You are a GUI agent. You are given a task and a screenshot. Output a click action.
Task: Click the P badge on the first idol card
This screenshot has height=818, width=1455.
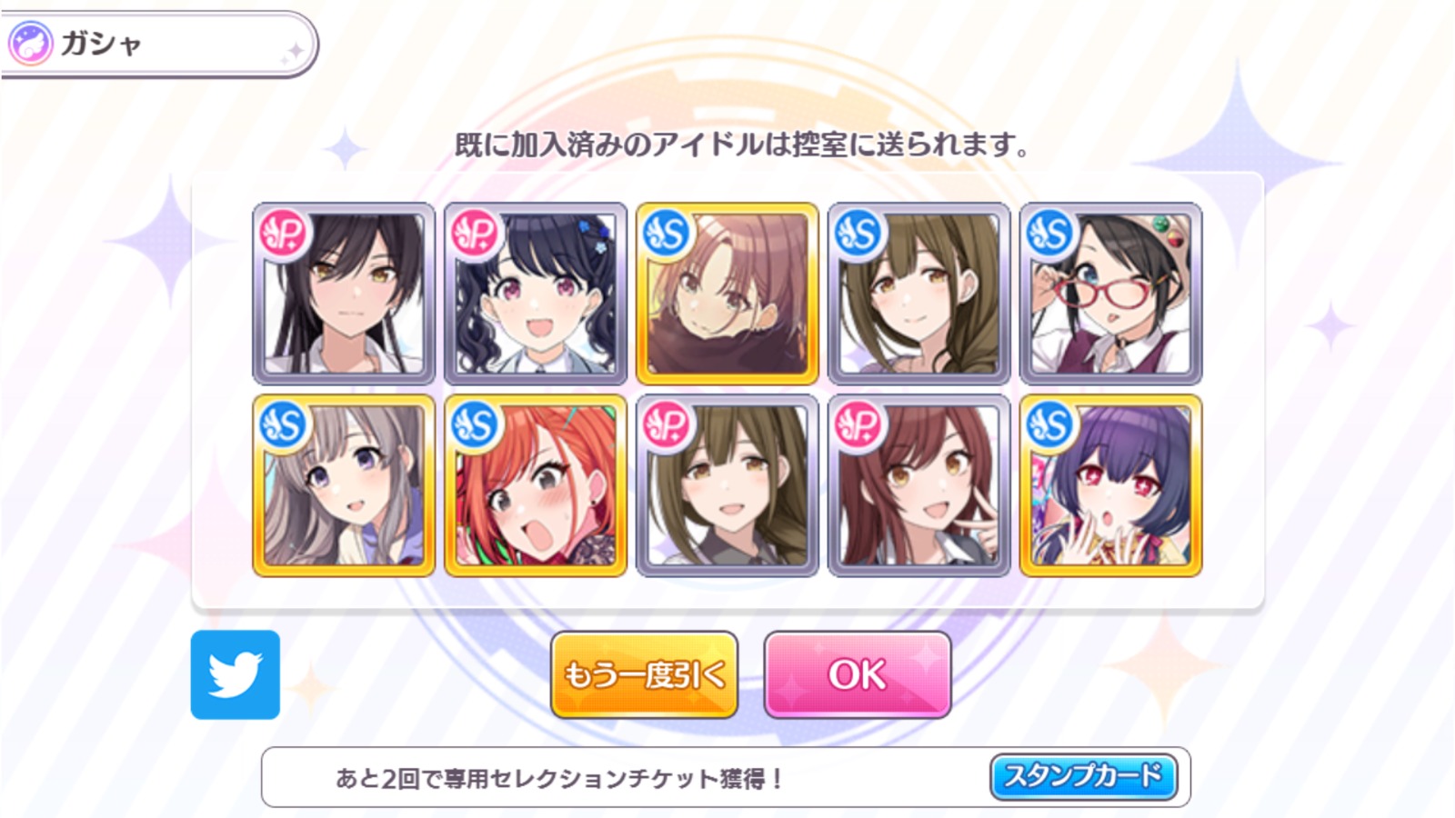284,234
